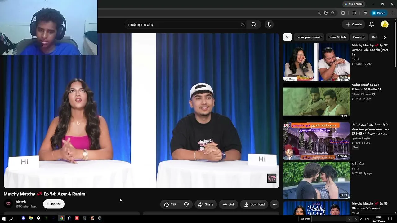397x223 pixels.
Task: Click the Ask Gemini button
Action: point(353,4)
